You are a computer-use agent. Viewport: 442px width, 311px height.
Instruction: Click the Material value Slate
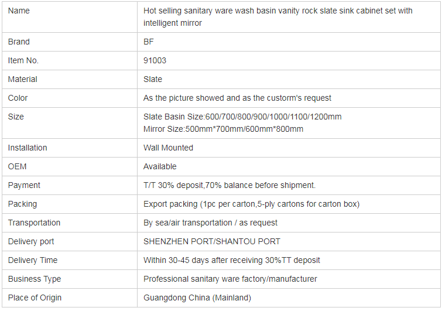tap(153, 79)
